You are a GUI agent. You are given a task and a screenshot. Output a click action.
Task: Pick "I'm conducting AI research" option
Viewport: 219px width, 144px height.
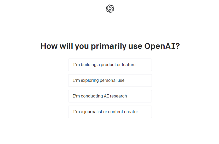tap(110, 96)
